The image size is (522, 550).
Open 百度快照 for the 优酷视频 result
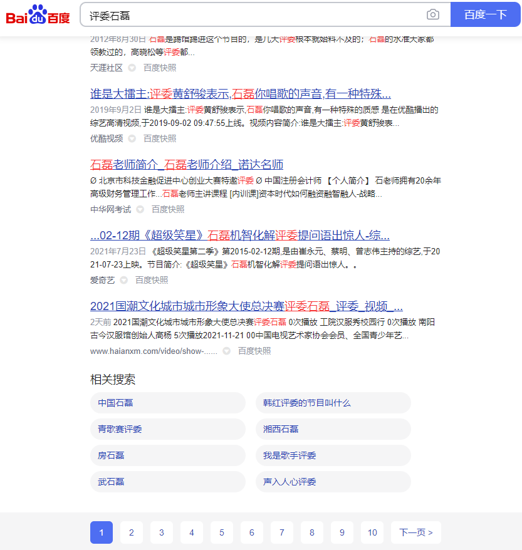160,138
